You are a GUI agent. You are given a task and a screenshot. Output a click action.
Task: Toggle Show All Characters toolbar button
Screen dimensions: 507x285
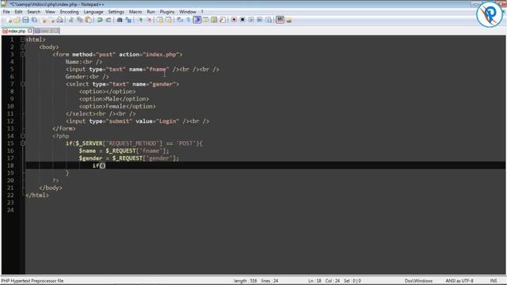[189, 20]
